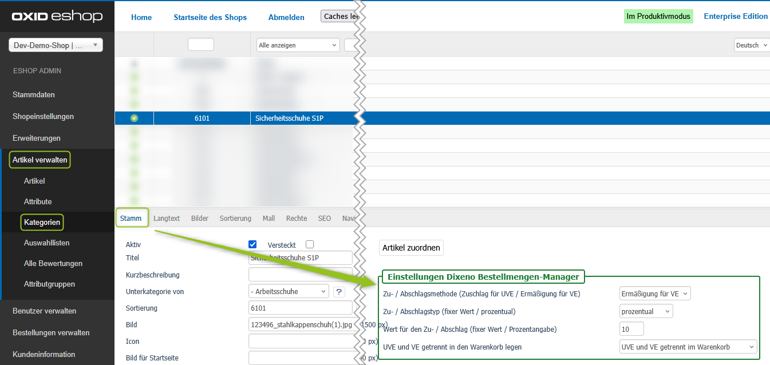Go to Startseite des Shops
Viewport: 770px width, 365px height.
pos(210,17)
